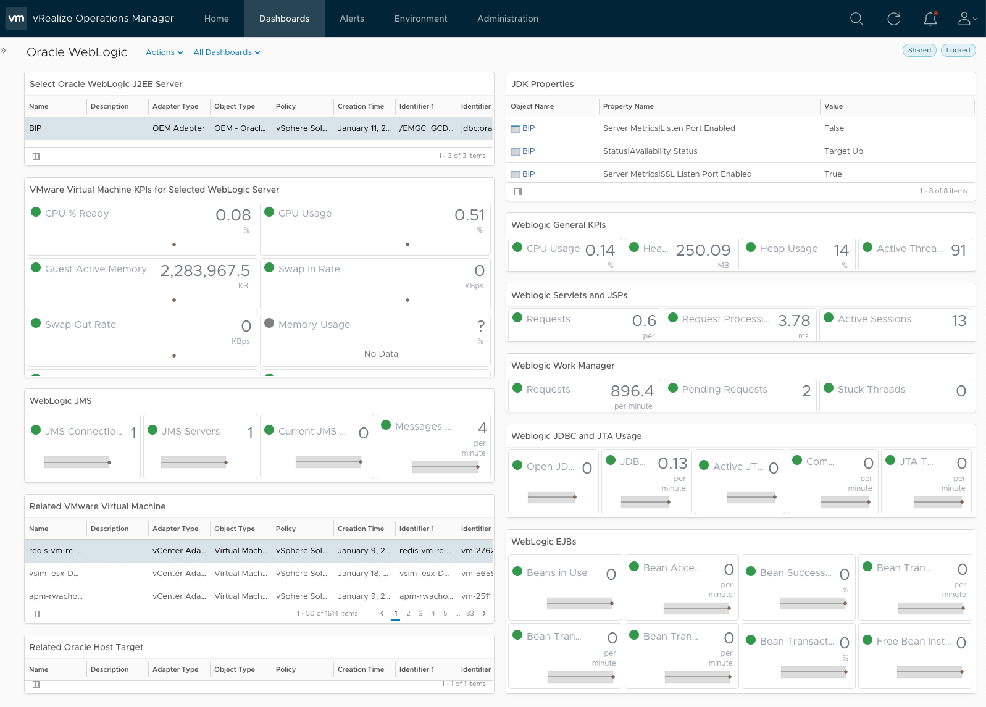The width and height of the screenshot is (986, 707).
Task: Open the Administration tab
Action: pyautogui.click(x=508, y=19)
